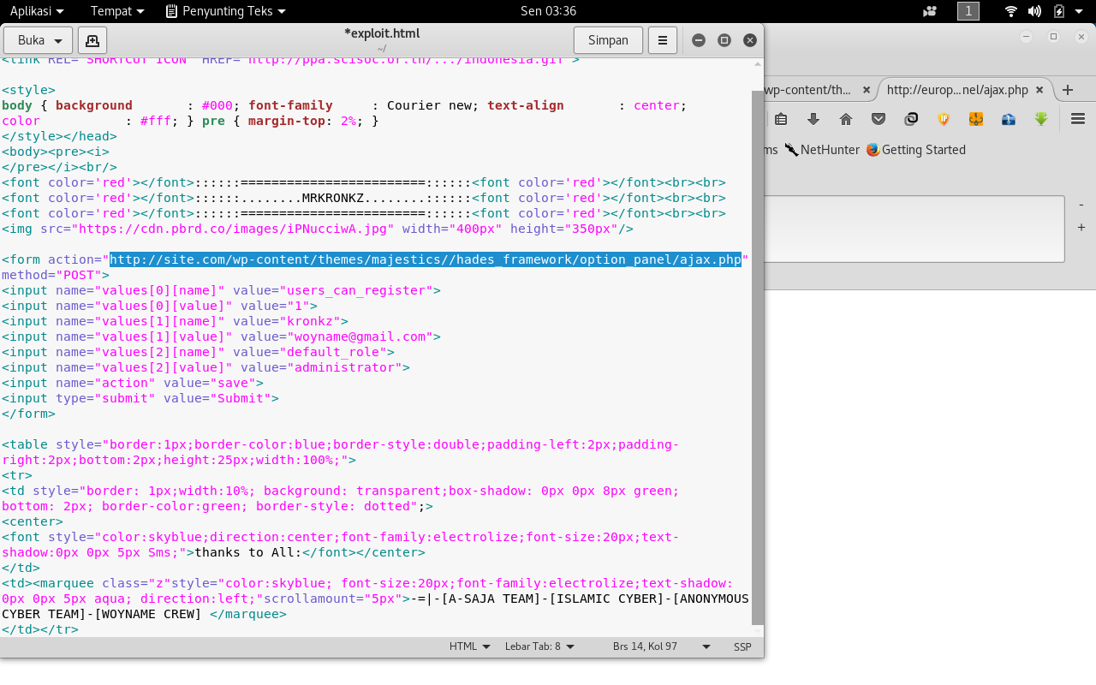The width and height of the screenshot is (1096, 685).
Task: Open the Penyunting Teks application menu
Action: [x=225, y=11]
